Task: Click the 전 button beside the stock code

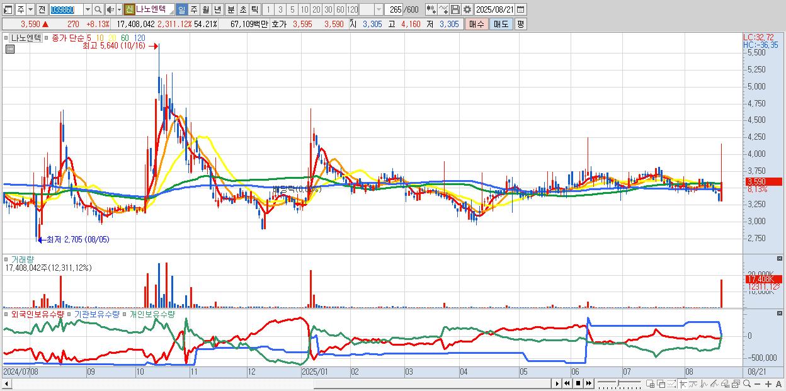Action: [42, 9]
